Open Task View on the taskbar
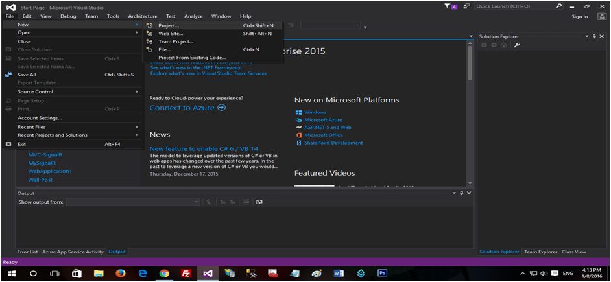The width and height of the screenshot is (611, 282). pyautogui.click(x=55, y=274)
